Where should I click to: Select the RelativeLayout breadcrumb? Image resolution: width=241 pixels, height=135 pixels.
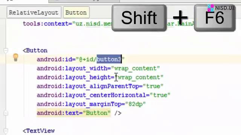34,12
